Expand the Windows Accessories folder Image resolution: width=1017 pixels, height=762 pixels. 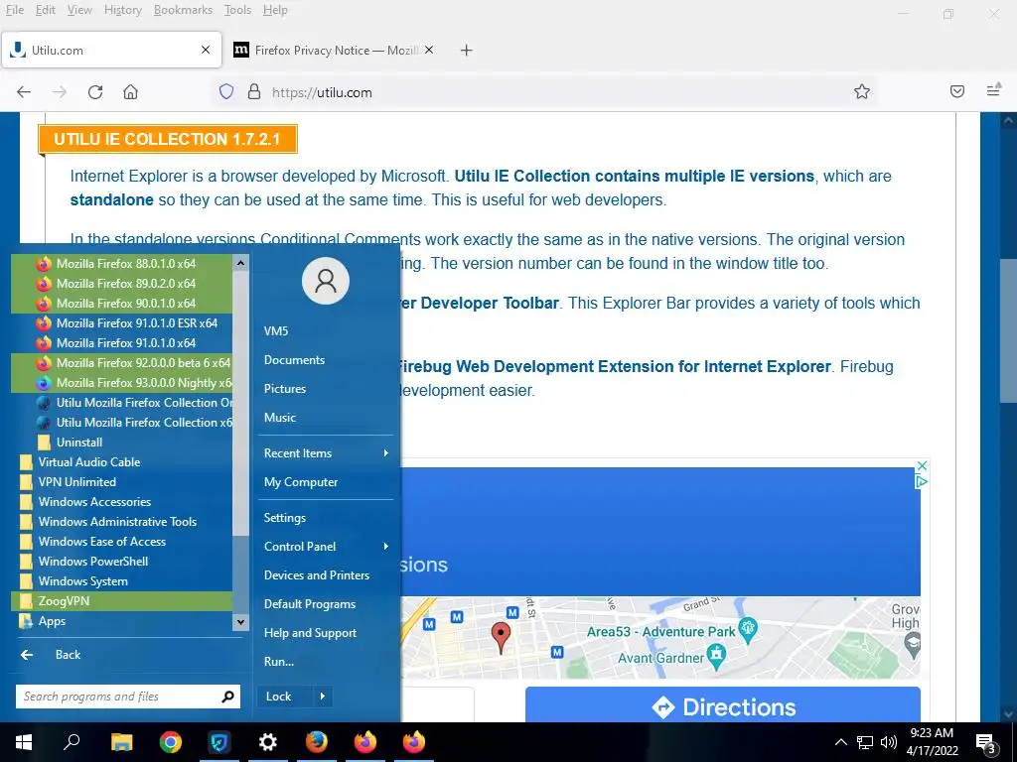(121, 501)
